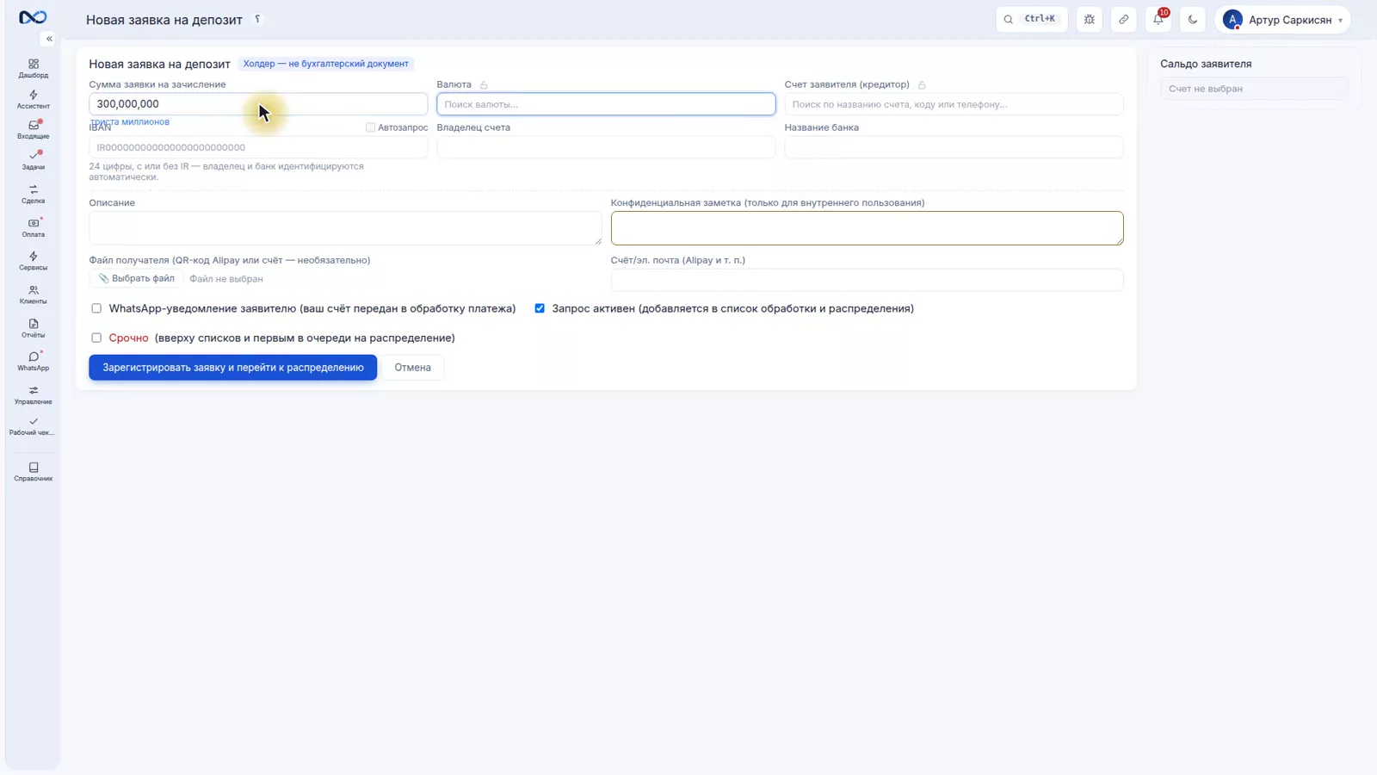Open Ассистент in the sidebar

(34, 100)
